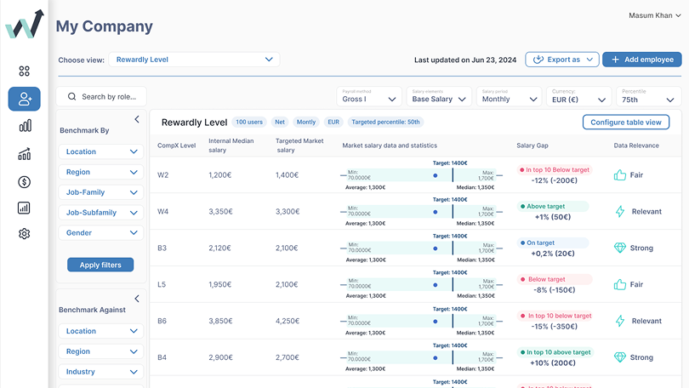Open the Masum Khan user menu

654,15
